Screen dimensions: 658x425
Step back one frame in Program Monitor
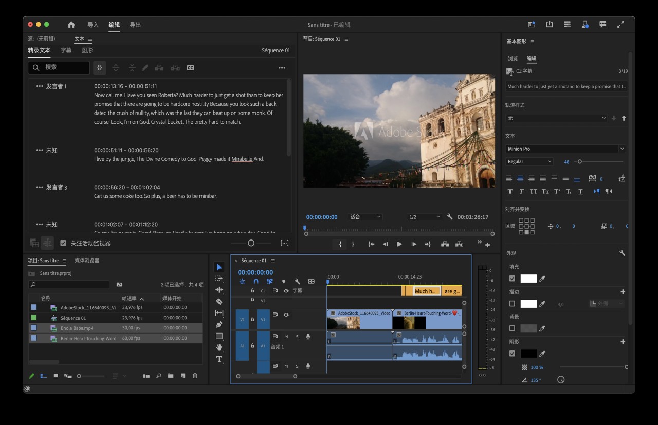(x=385, y=244)
